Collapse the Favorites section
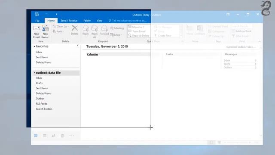The width and height of the screenshot is (275, 155). click(34, 46)
